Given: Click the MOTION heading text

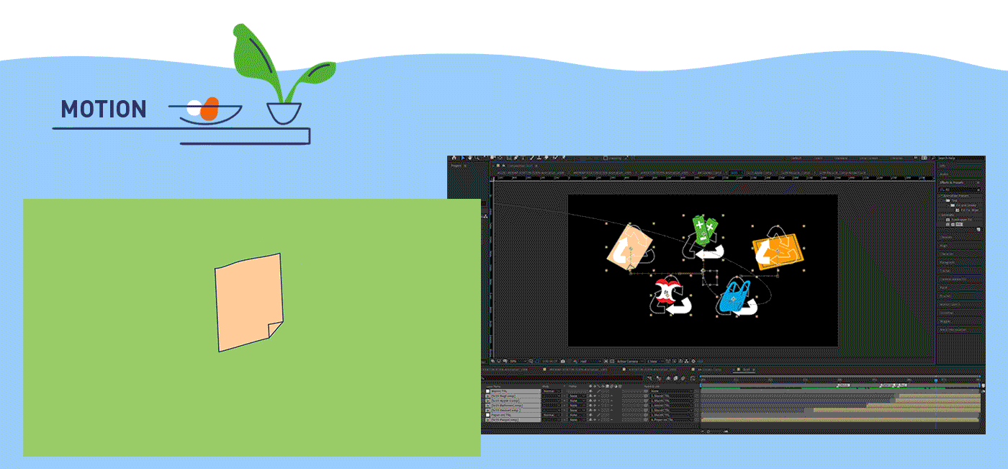Looking at the screenshot, I should [x=104, y=110].
